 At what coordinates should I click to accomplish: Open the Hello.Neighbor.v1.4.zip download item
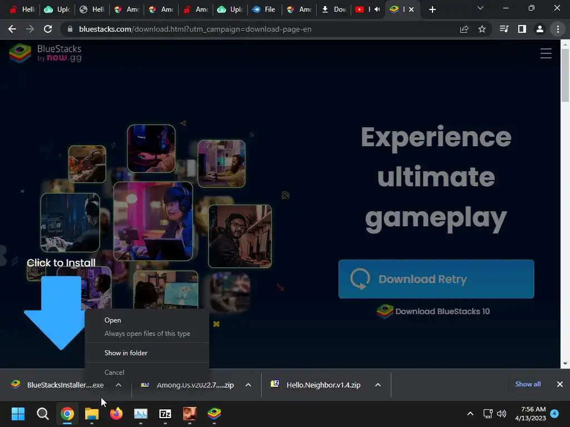pyautogui.click(x=316, y=385)
